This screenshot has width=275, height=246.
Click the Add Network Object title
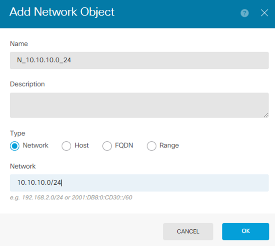coord(62,12)
